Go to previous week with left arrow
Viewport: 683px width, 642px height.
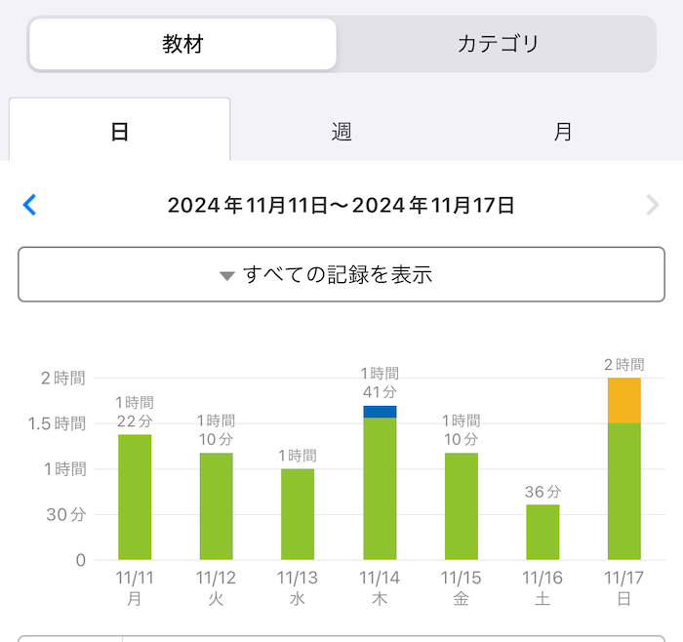coord(29,205)
